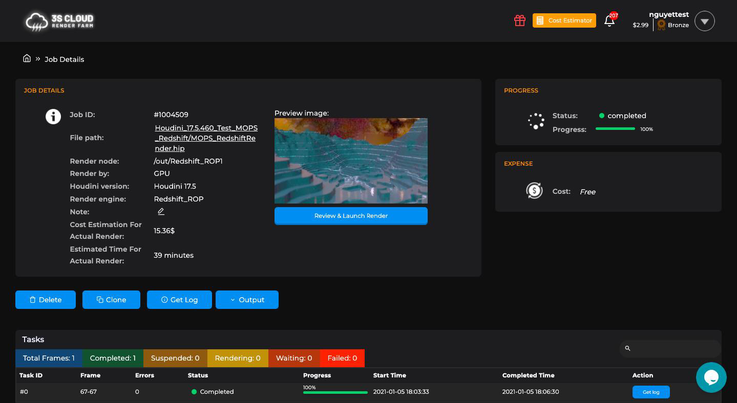Screen dimensions: 737x403
Task: Click the 3S Cloud Render Farm logo
Action: [59, 21]
